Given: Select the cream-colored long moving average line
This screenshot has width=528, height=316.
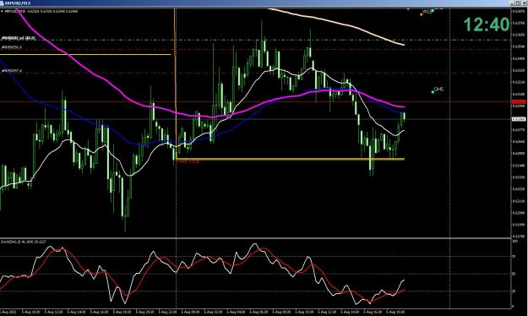Looking at the screenshot, I should click(x=337, y=23).
